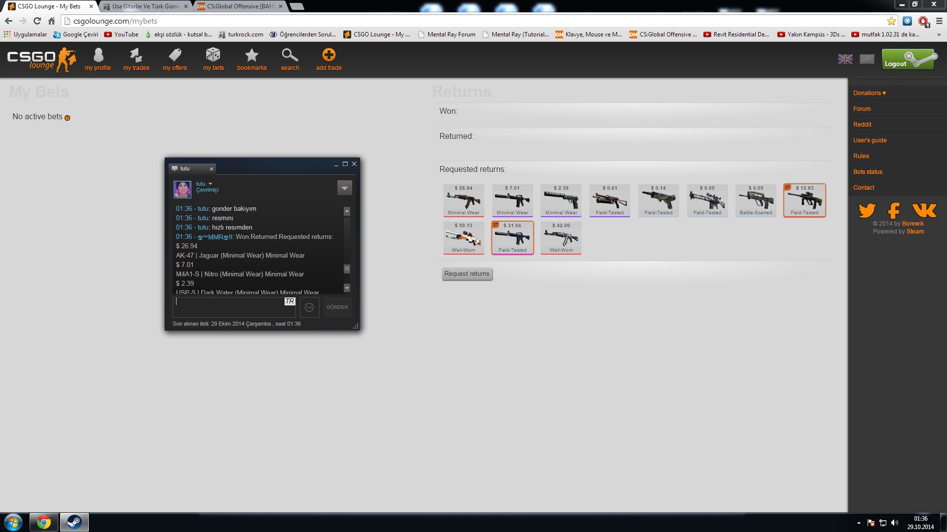This screenshot has height=532, width=947.
Task: Click the Facebook icon in sidebar
Action: 894,210
